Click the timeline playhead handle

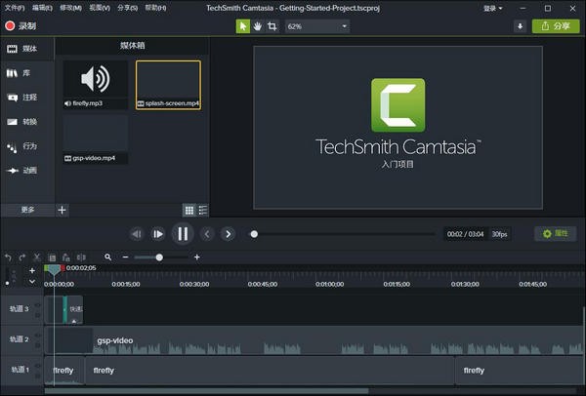54,269
